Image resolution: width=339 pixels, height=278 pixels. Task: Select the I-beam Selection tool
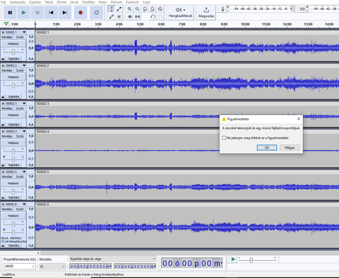coord(112,9)
